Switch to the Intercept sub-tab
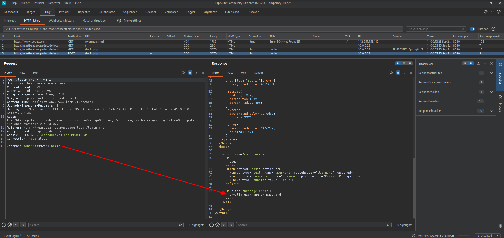Viewport: 504px width, 238px height. 10,21
